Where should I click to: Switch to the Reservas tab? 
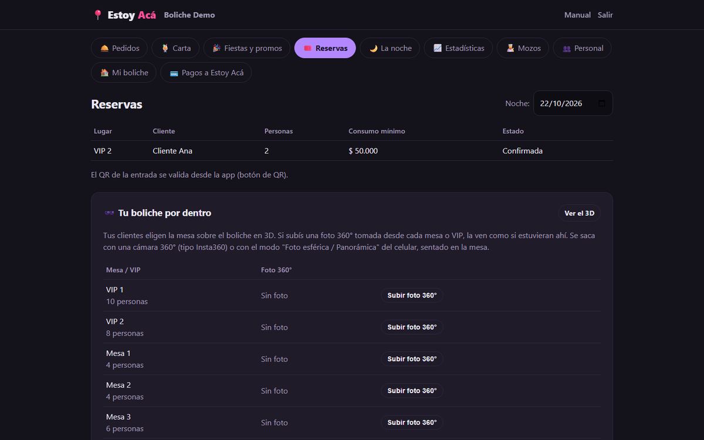[x=325, y=48]
